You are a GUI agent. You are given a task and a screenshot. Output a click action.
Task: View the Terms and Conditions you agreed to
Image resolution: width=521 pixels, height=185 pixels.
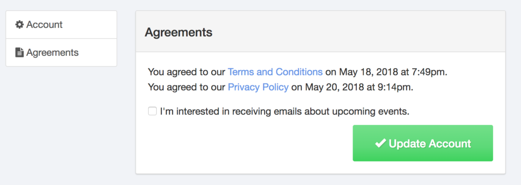[275, 72]
